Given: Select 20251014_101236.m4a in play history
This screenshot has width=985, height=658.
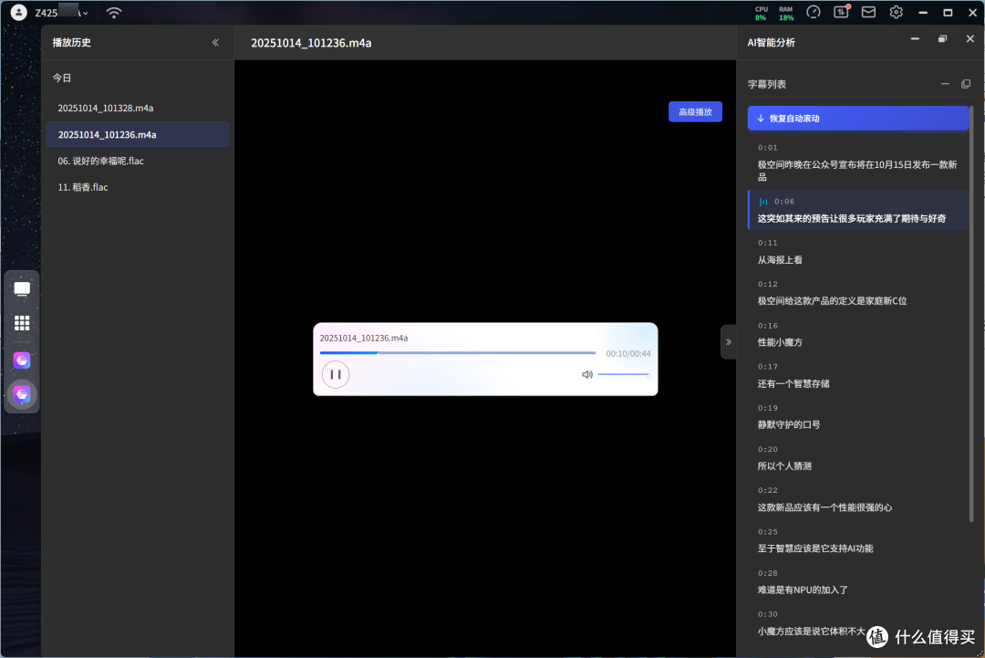Looking at the screenshot, I should click(138, 134).
